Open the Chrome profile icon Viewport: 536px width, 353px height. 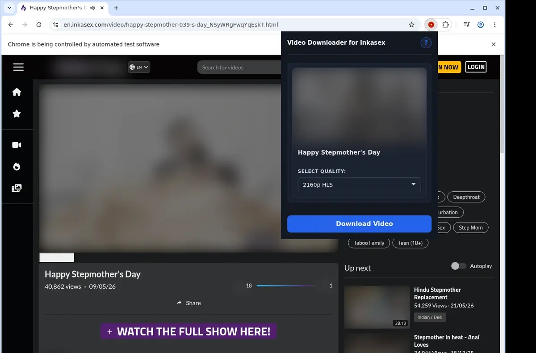point(481,25)
